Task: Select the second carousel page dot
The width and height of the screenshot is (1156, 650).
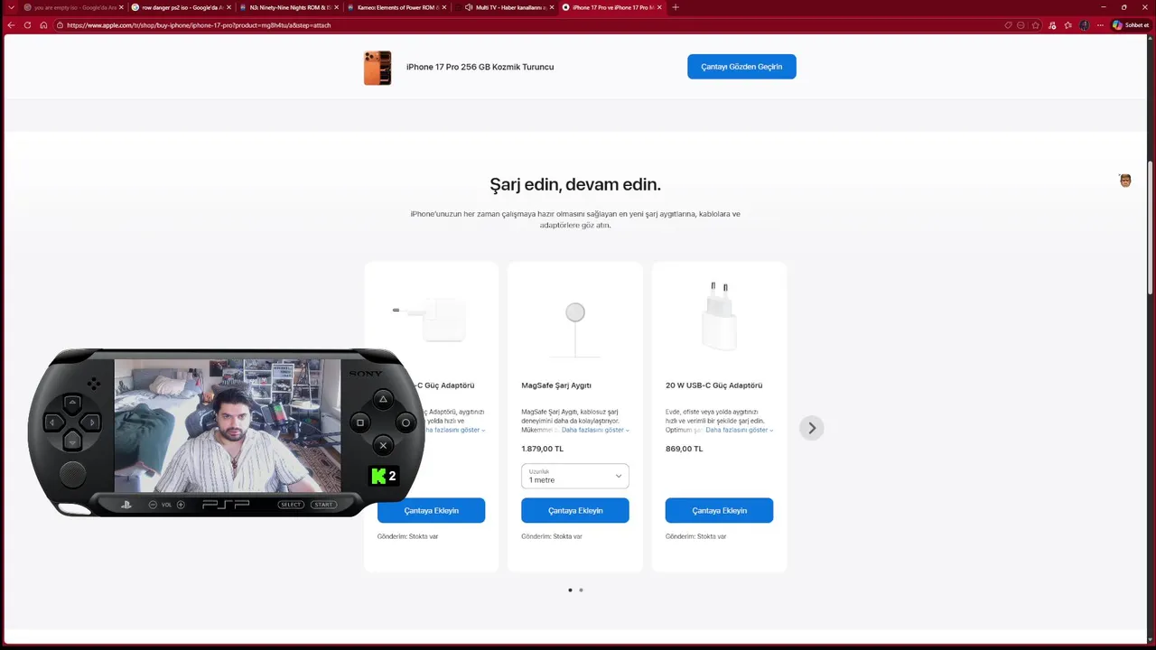Action: coord(581,590)
